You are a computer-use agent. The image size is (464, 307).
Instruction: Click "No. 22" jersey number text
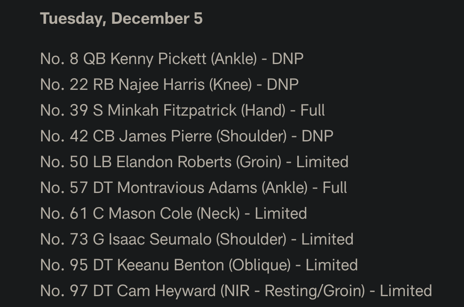[64, 85]
